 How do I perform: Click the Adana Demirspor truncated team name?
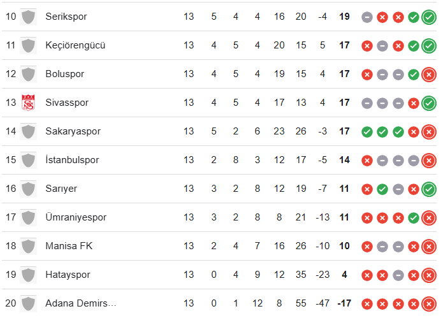coord(80,303)
